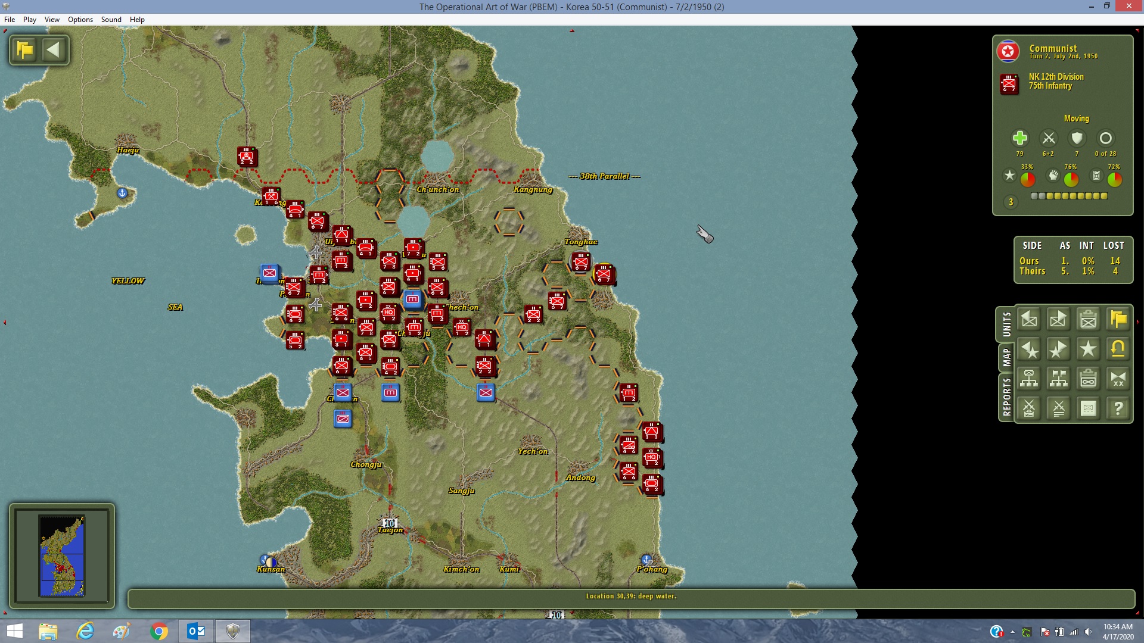Click the yellow undo arrow button
This screenshot has height=643, width=1144.
click(x=1118, y=349)
